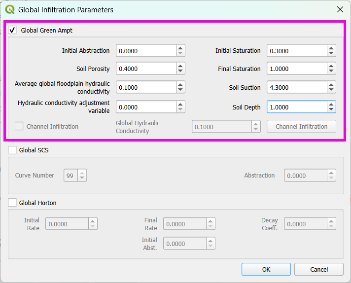Click the Cancel button
This screenshot has height=283, width=351.
318,269
